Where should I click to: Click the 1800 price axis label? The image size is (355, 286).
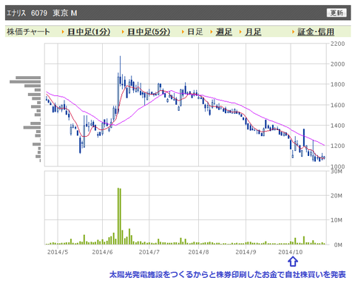pyautogui.click(x=337, y=84)
